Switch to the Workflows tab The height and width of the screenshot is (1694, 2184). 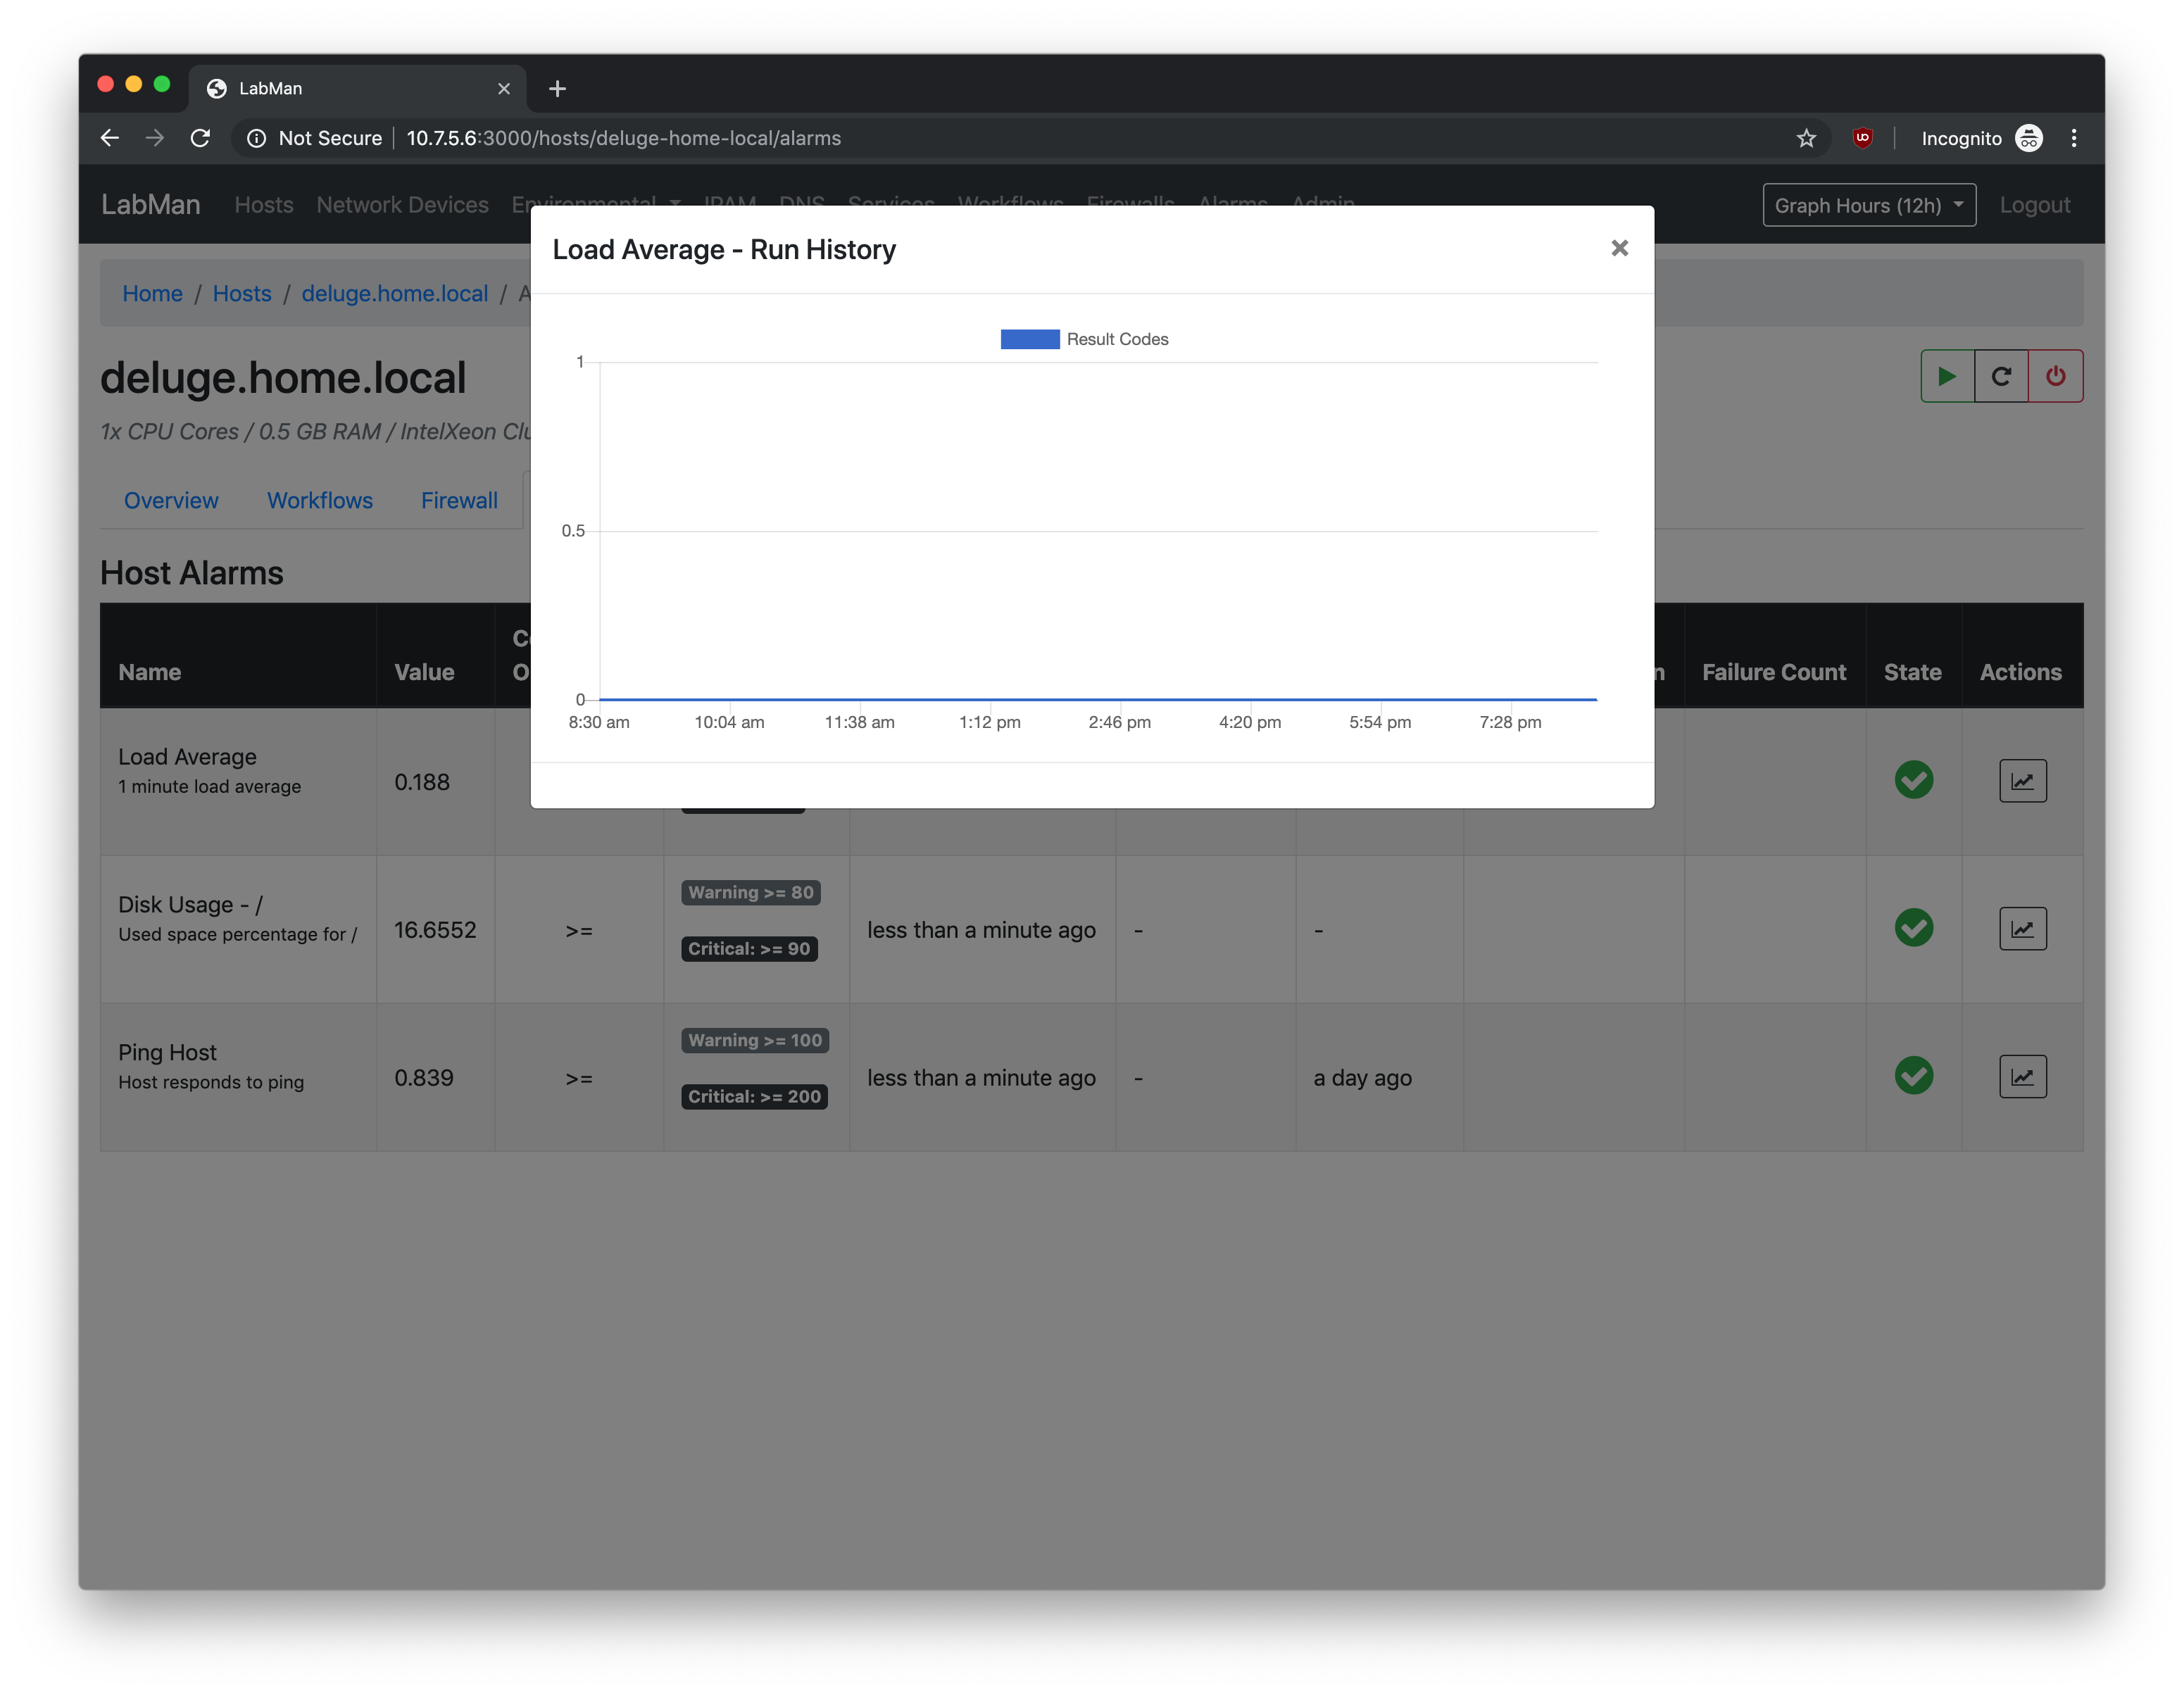(x=319, y=500)
